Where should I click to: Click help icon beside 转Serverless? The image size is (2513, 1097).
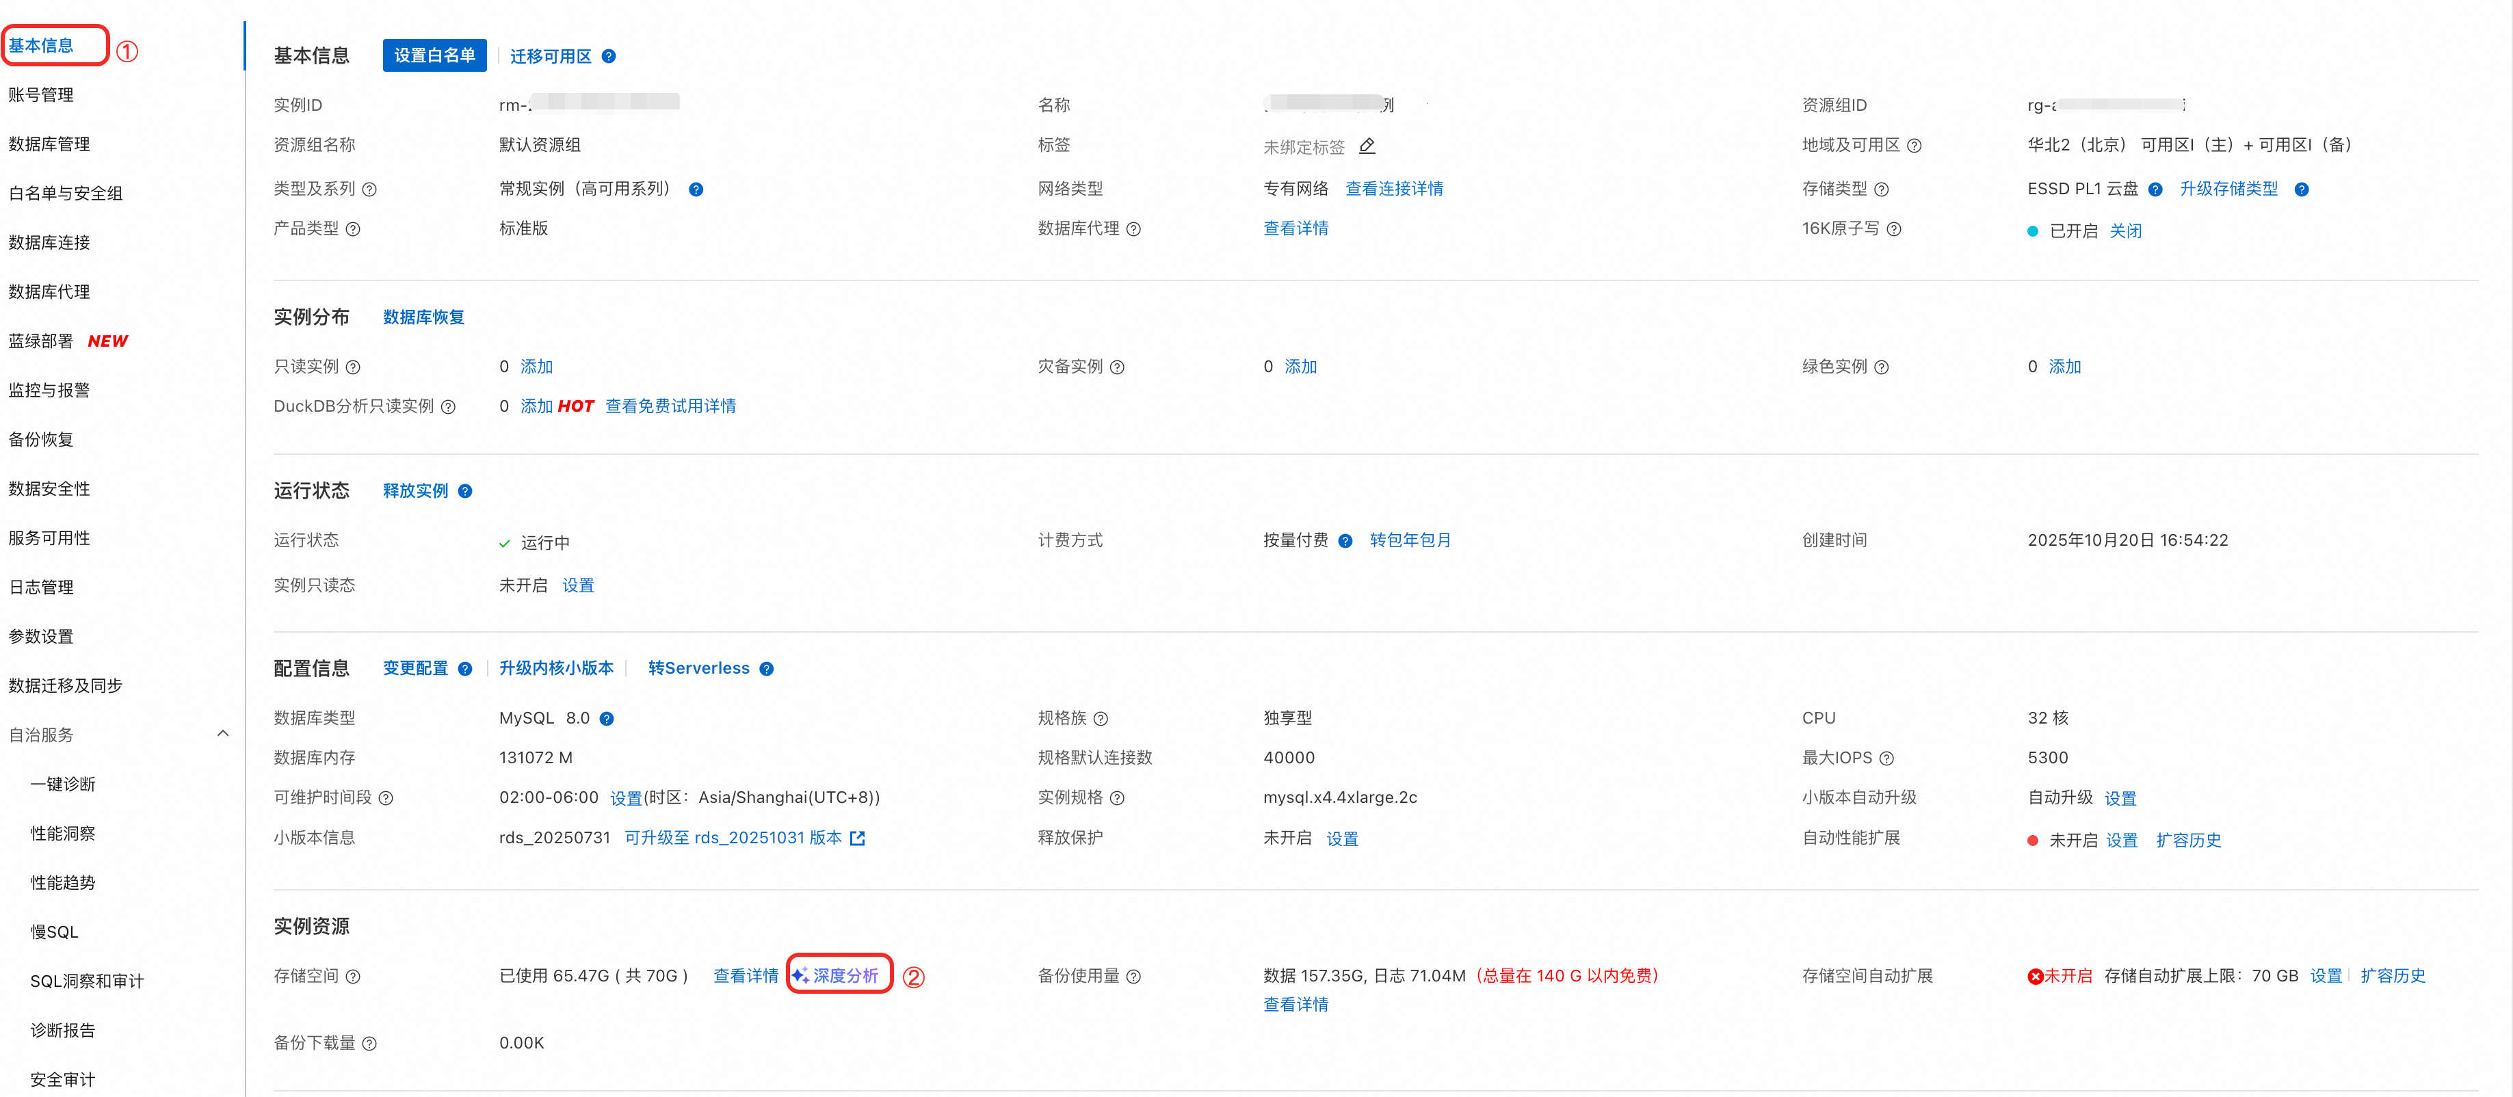pyautogui.click(x=767, y=669)
